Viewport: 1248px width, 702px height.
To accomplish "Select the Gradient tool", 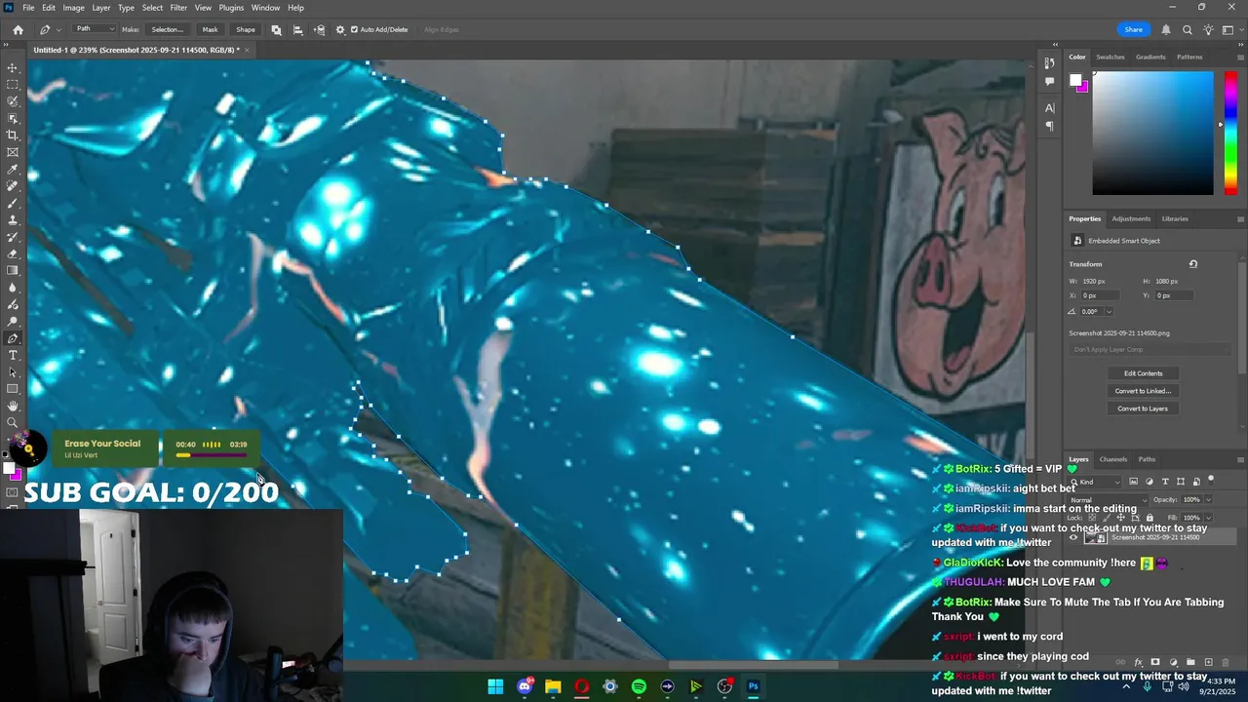I will (13, 270).
